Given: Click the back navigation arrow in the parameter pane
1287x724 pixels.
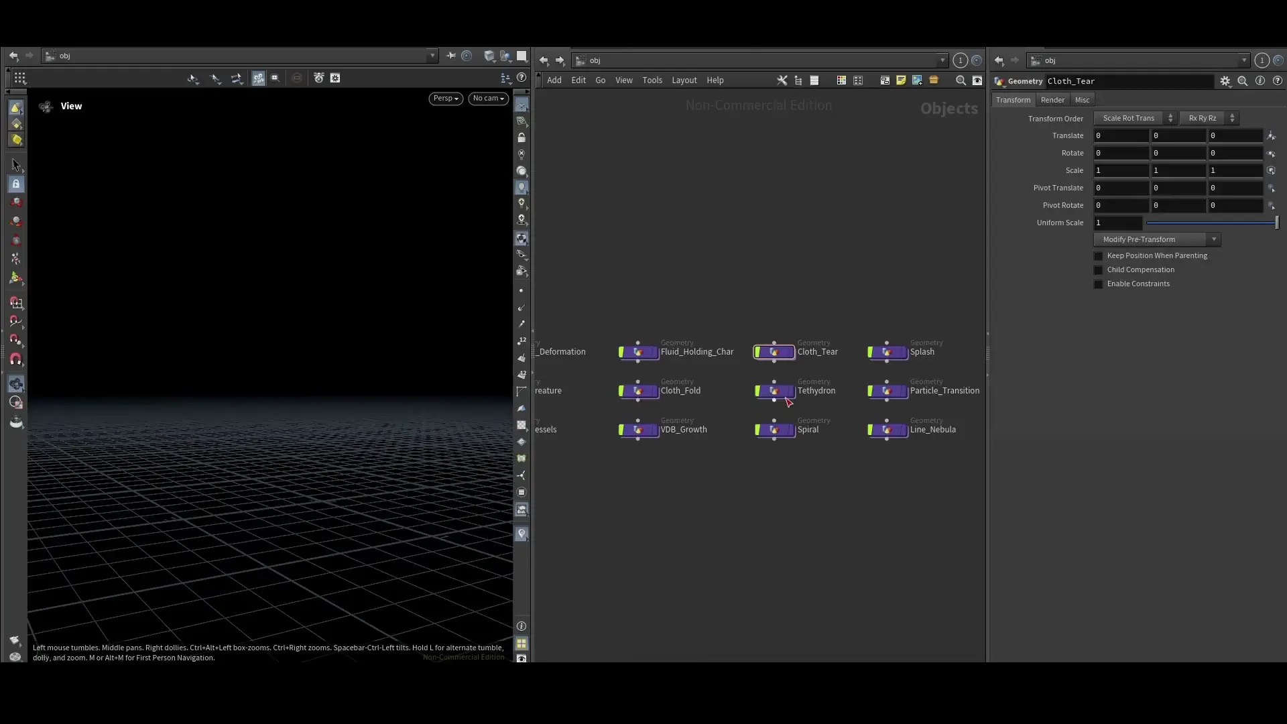Looking at the screenshot, I should click(x=999, y=60).
